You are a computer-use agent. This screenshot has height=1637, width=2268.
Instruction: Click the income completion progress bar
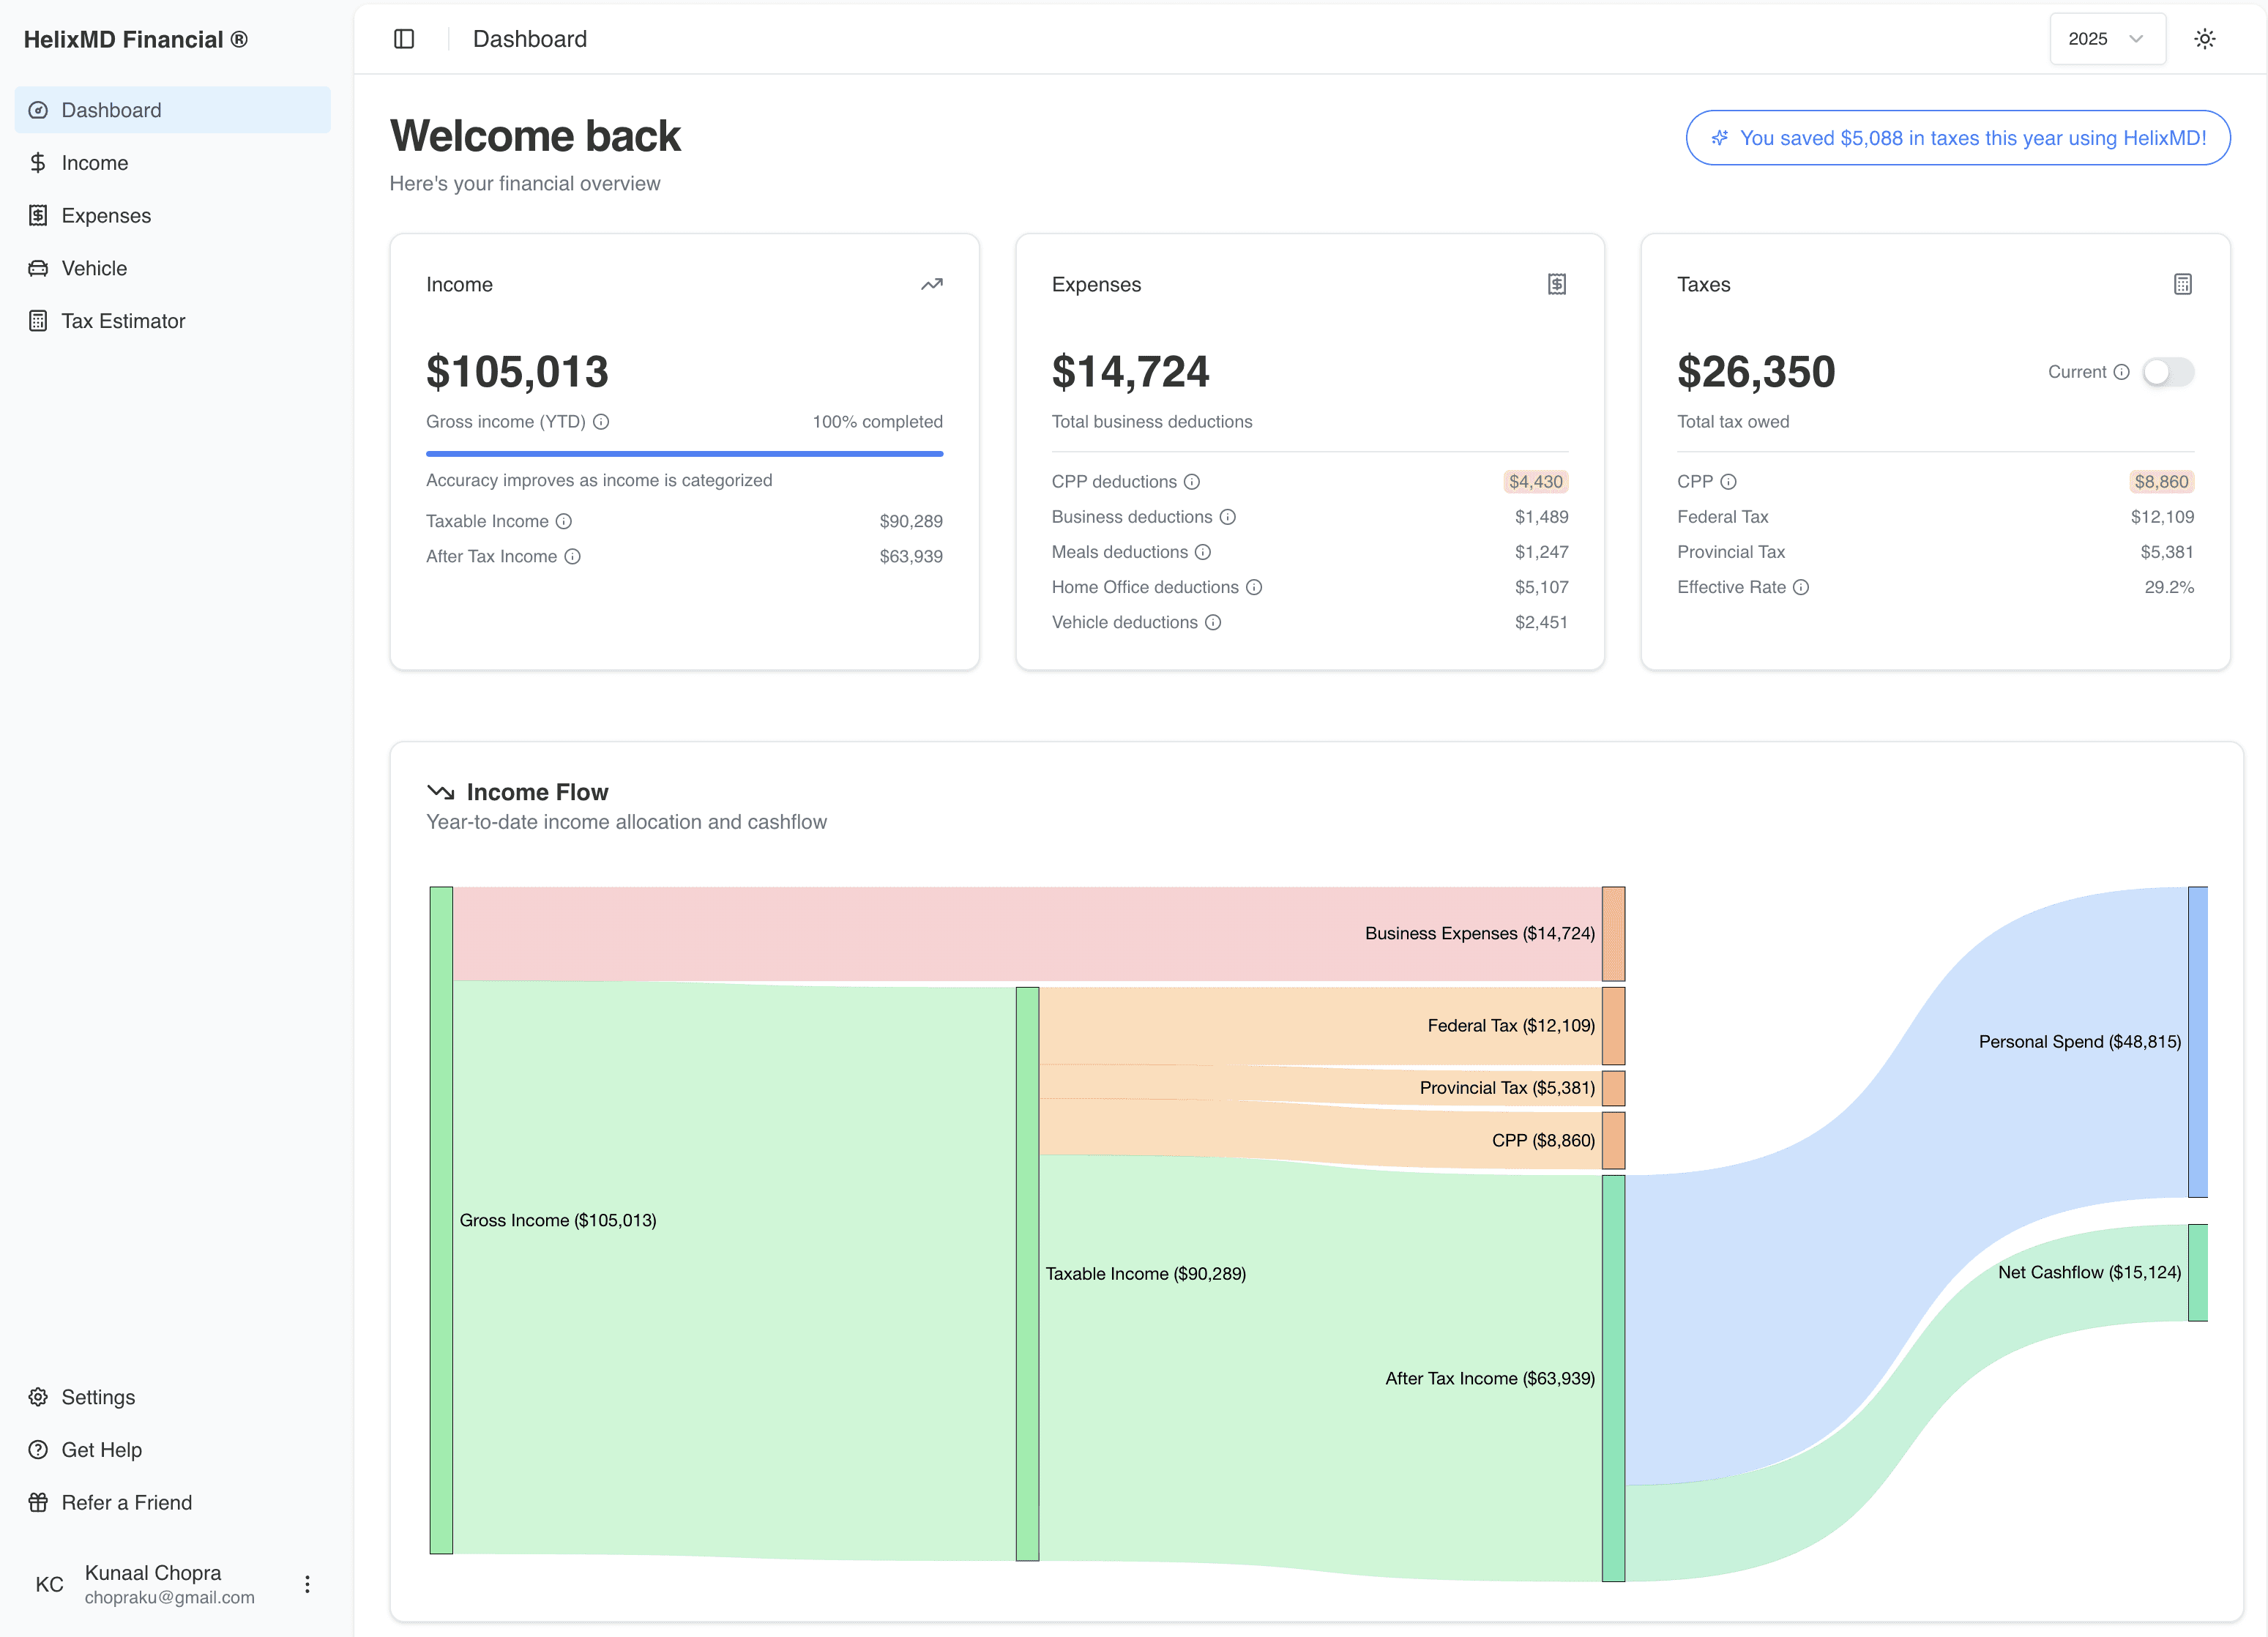(684, 453)
